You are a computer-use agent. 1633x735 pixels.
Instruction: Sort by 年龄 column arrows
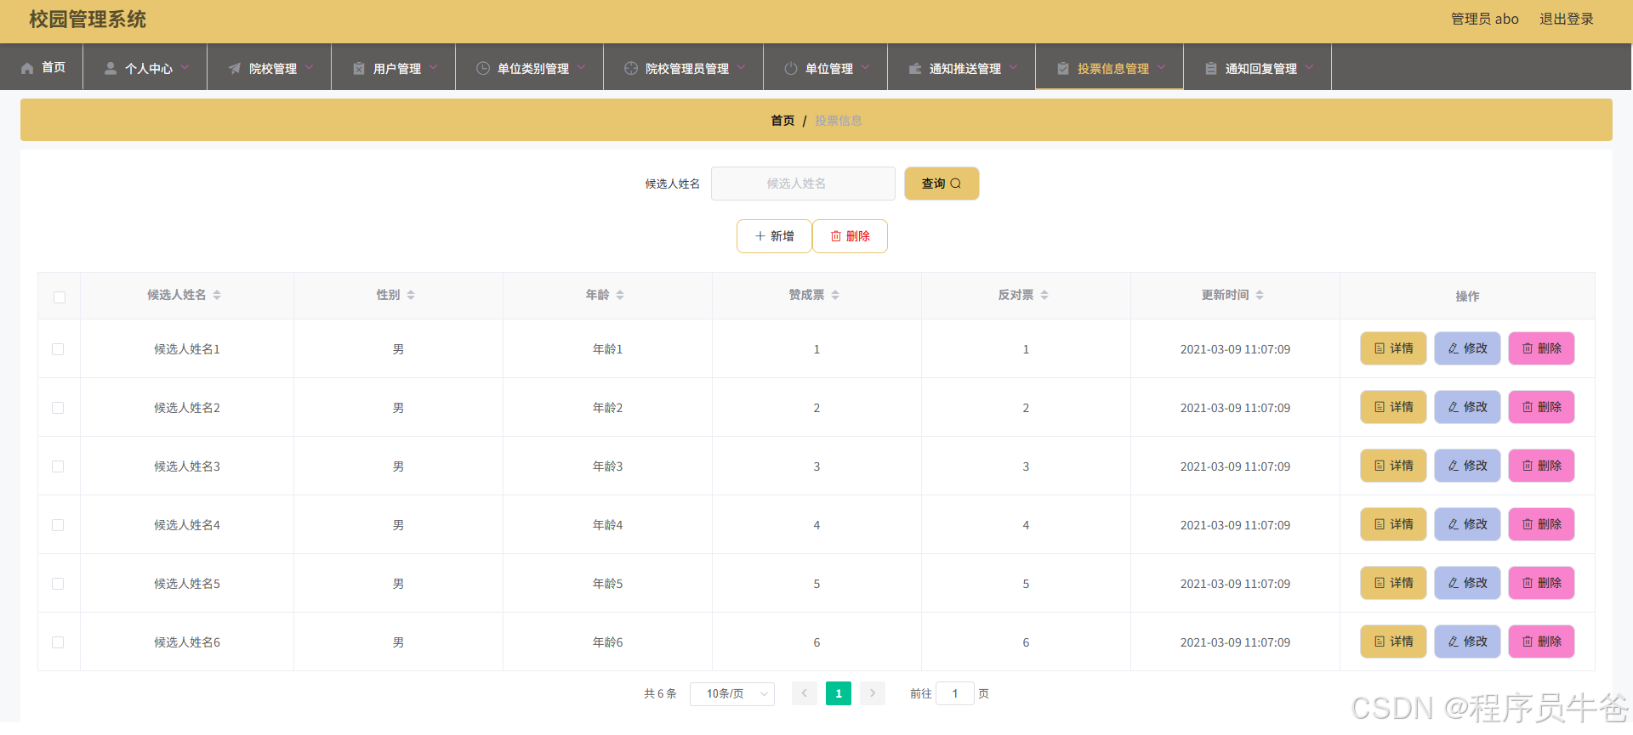[x=620, y=295]
